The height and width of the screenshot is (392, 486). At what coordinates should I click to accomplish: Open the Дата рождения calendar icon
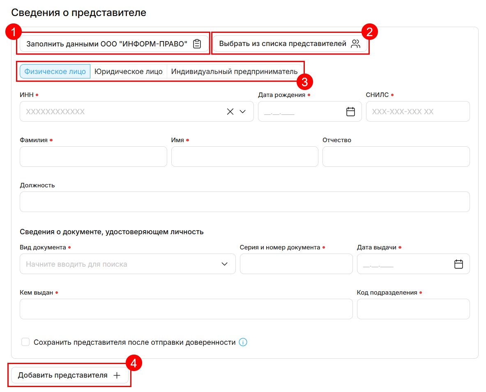point(350,112)
